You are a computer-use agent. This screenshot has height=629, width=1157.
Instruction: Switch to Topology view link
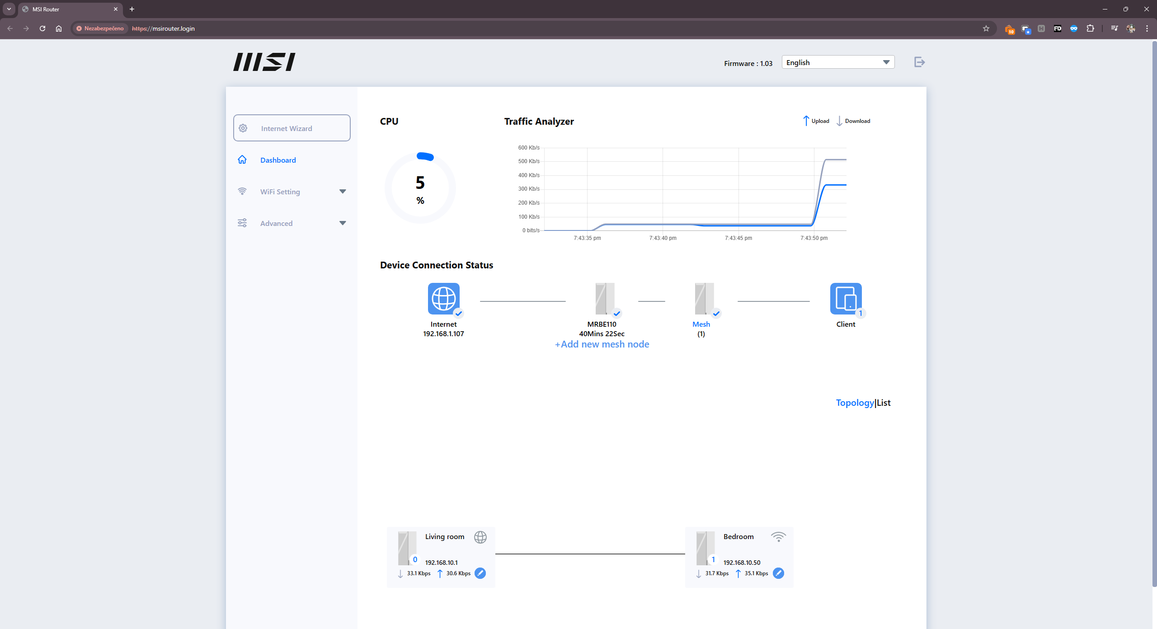(855, 403)
